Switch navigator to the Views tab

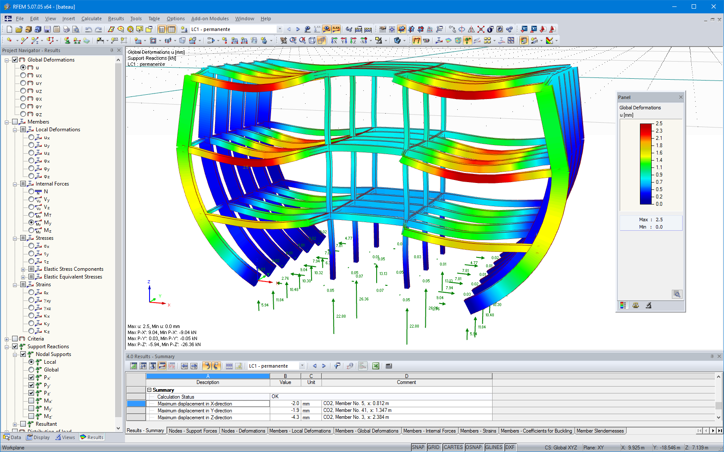point(65,437)
